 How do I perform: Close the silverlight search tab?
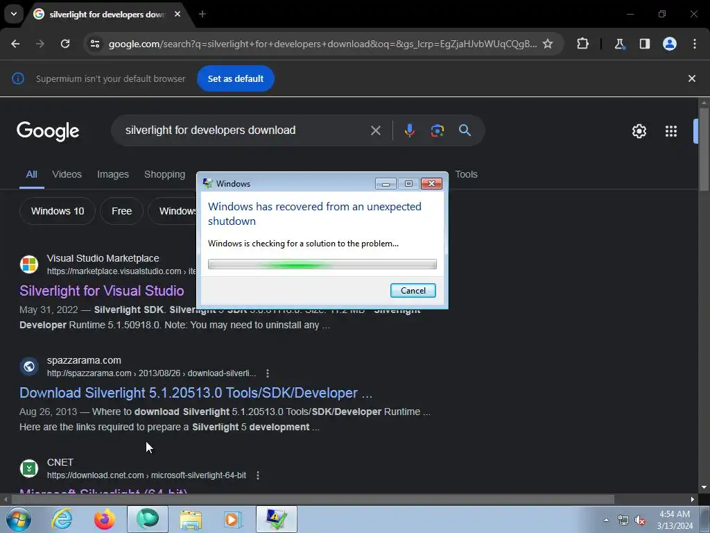pyautogui.click(x=177, y=14)
